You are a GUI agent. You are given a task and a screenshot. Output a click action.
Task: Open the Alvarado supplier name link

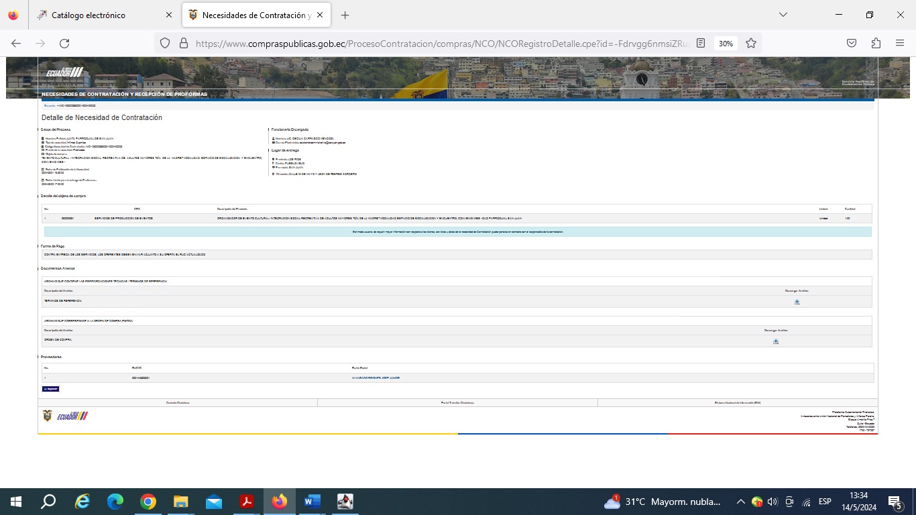click(x=375, y=378)
